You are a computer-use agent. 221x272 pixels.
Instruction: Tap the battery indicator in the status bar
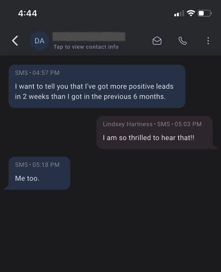point(205,13)
